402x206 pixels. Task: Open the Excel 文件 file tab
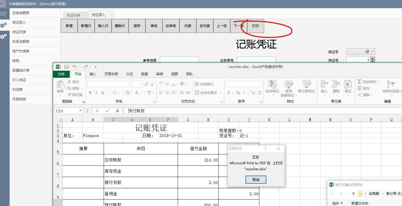(x=61, y=74)
